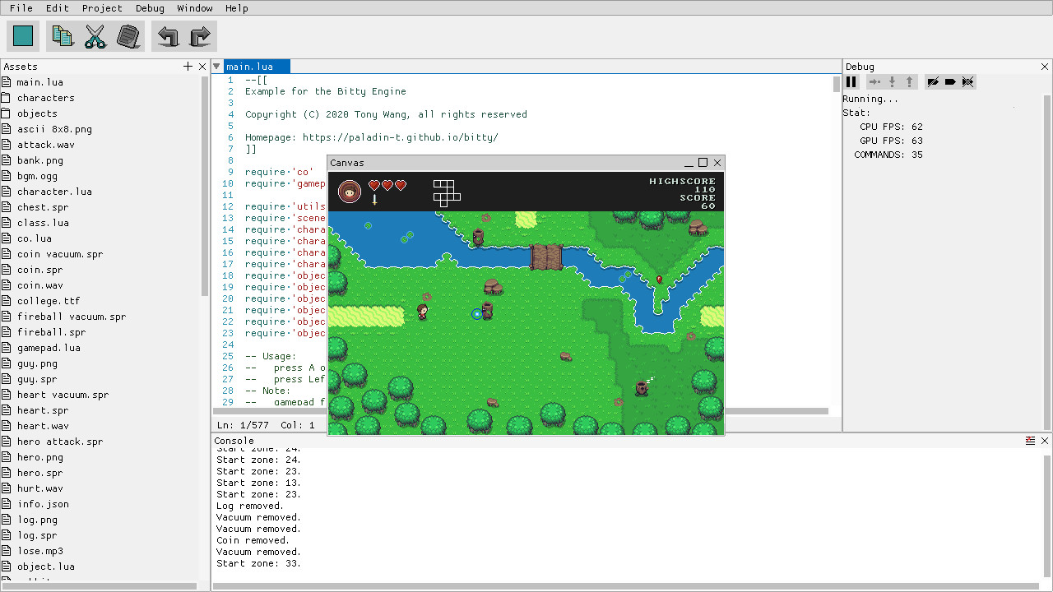The height and width of the screenshot is (592, 1053).
Task: Add a new asset with the plus icon
Action: tap(188, 66)
